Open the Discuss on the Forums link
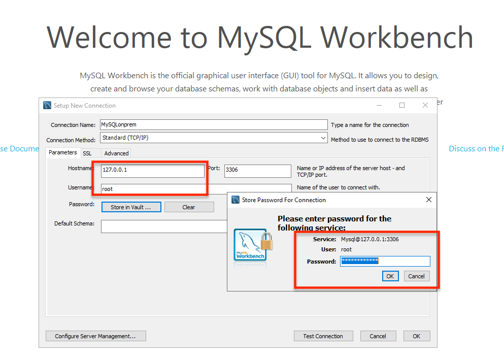Viewport: 504px width, 357px height. pyautogui.click(x=477, y=149)
